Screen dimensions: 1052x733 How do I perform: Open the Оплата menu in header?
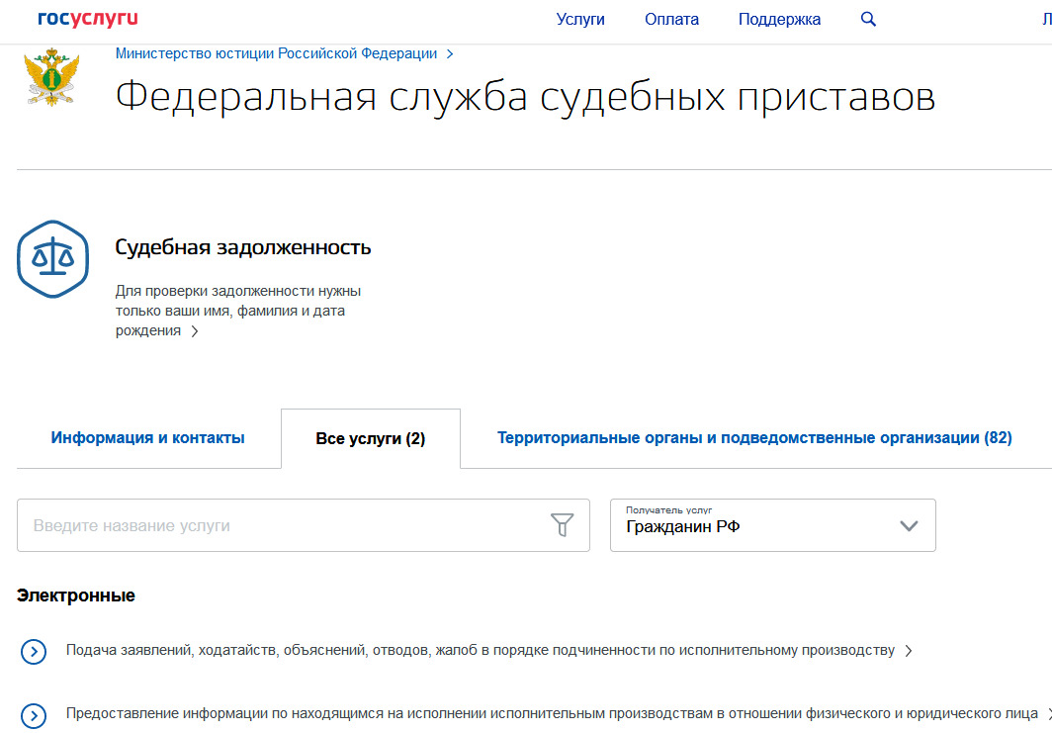tap(671, 20)
